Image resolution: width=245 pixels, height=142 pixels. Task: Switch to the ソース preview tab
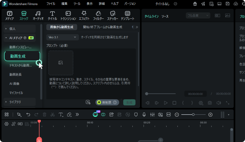(165, 16)
